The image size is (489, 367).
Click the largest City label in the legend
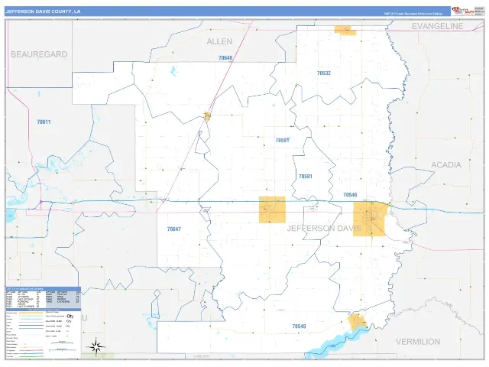coord(70,316)
